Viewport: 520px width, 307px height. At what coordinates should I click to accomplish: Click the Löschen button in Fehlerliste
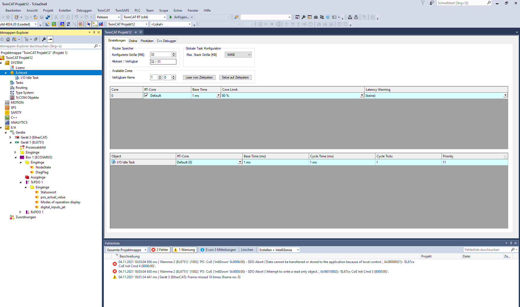(x=247, y=250)
